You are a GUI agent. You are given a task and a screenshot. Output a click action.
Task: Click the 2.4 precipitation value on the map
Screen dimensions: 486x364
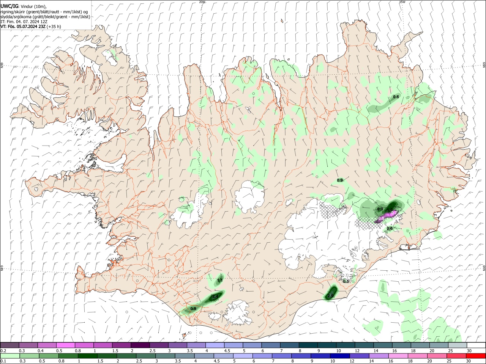[215, 297]
